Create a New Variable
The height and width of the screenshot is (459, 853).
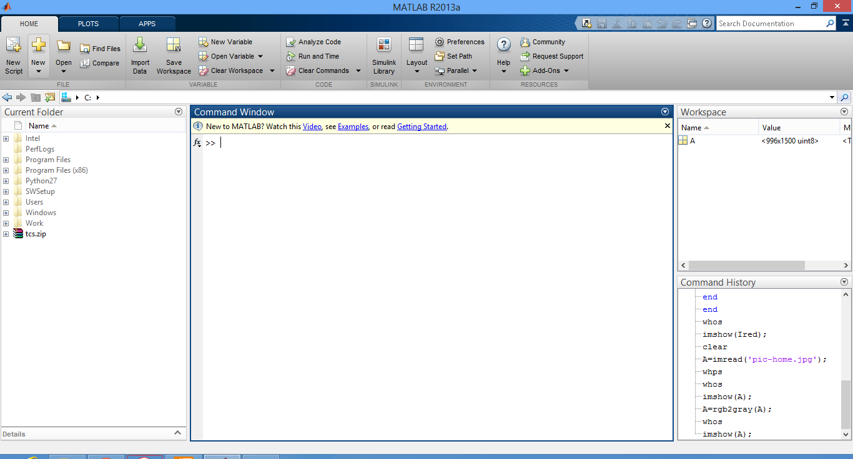225,42
